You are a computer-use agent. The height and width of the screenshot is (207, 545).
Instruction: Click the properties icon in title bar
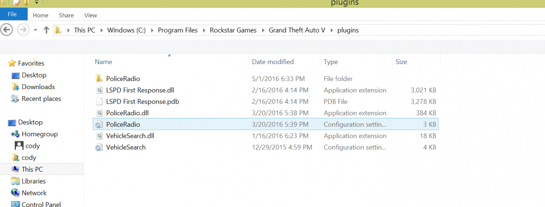coord(17,2)
